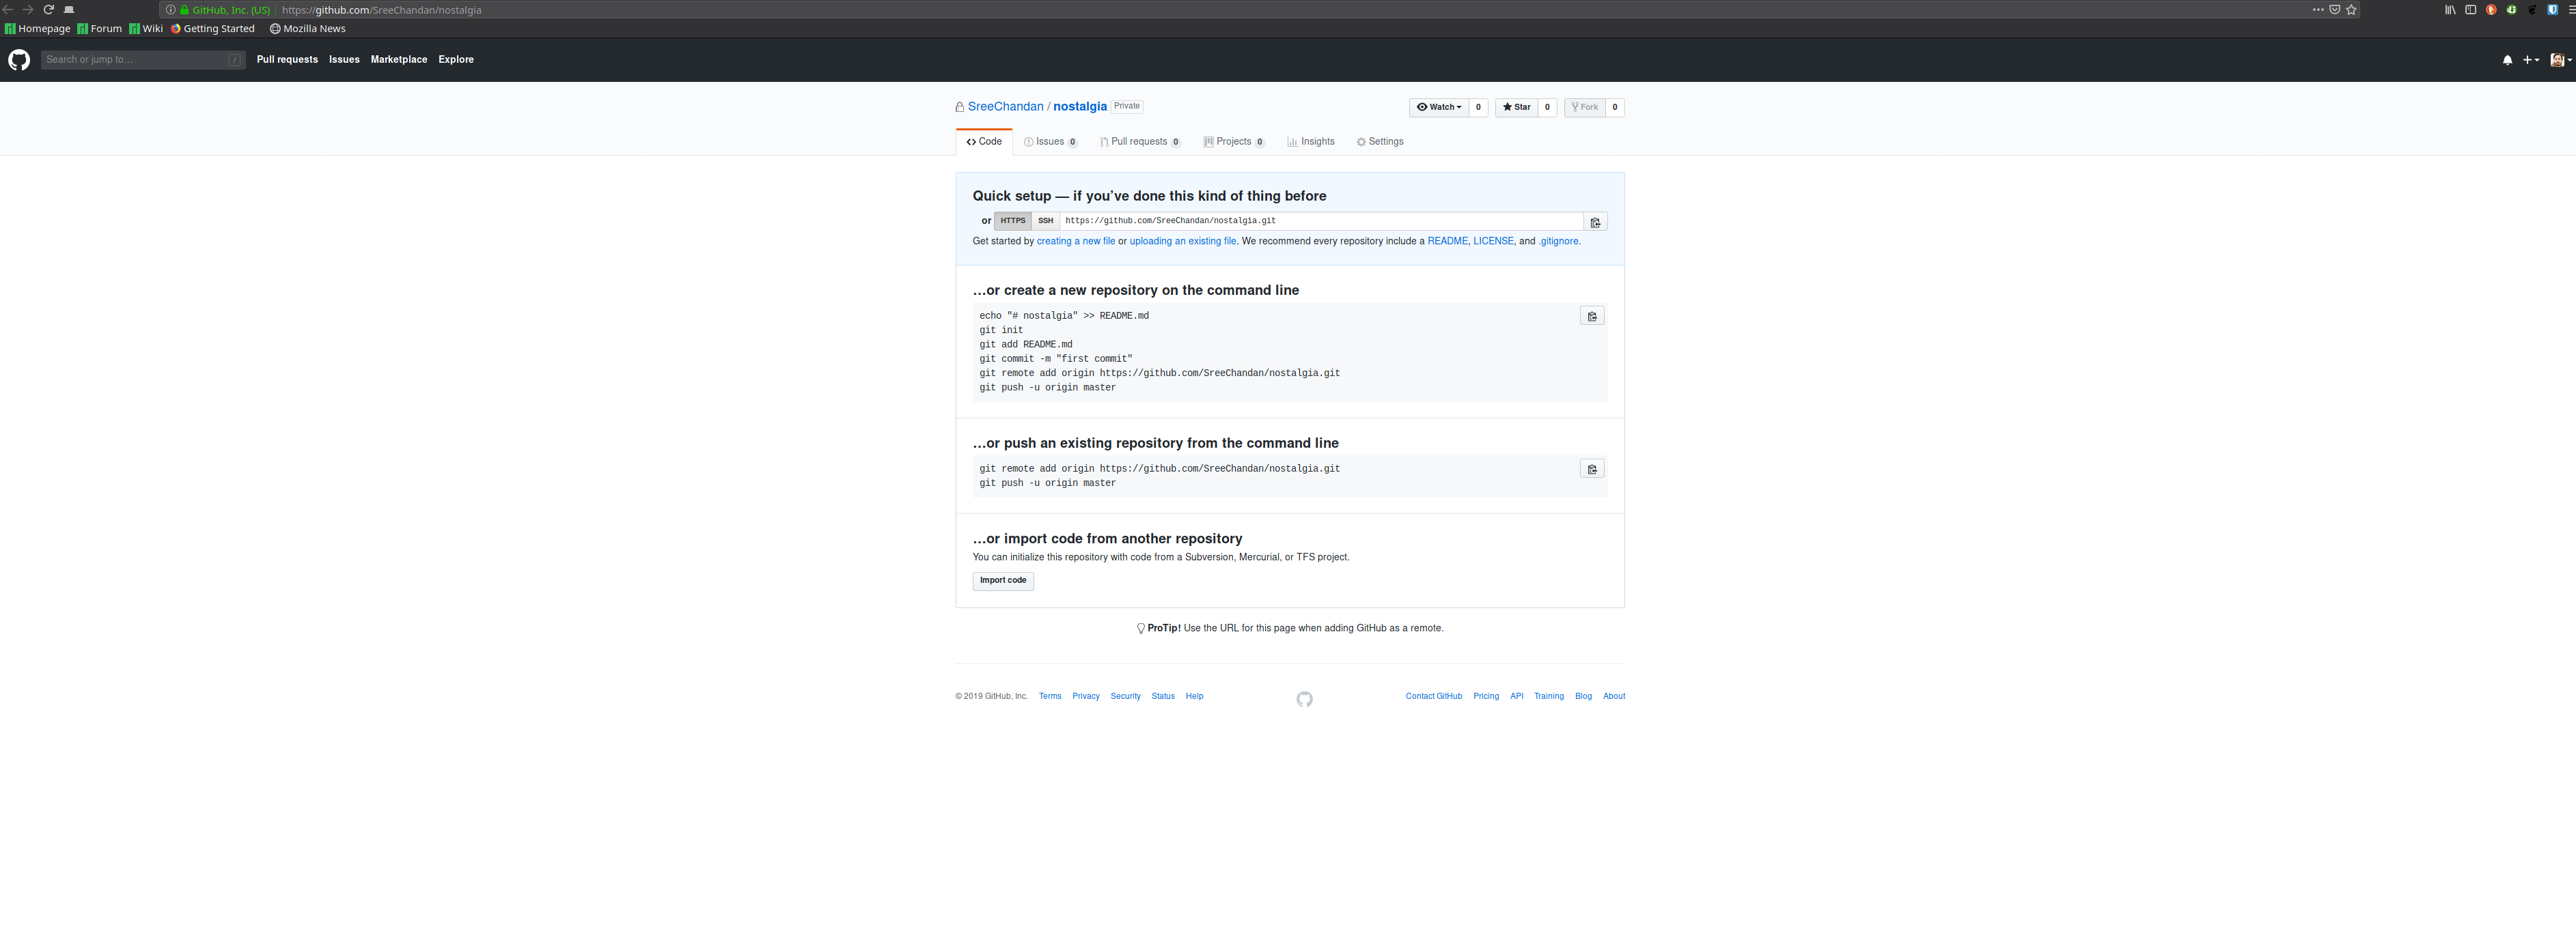Viewport: 2576px width, 946px height.
Task: Copy the quick setup repository URL
Action: click(x=1595, y=222)
